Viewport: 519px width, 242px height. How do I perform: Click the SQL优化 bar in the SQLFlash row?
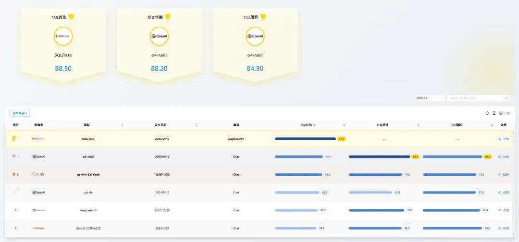coord(305,139)
